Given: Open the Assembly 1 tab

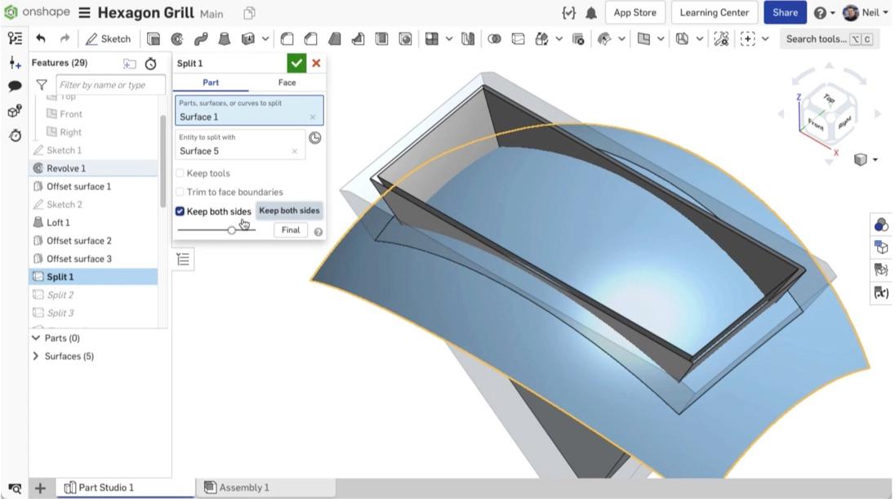Looking at the screenshot, I should point(244,488).
